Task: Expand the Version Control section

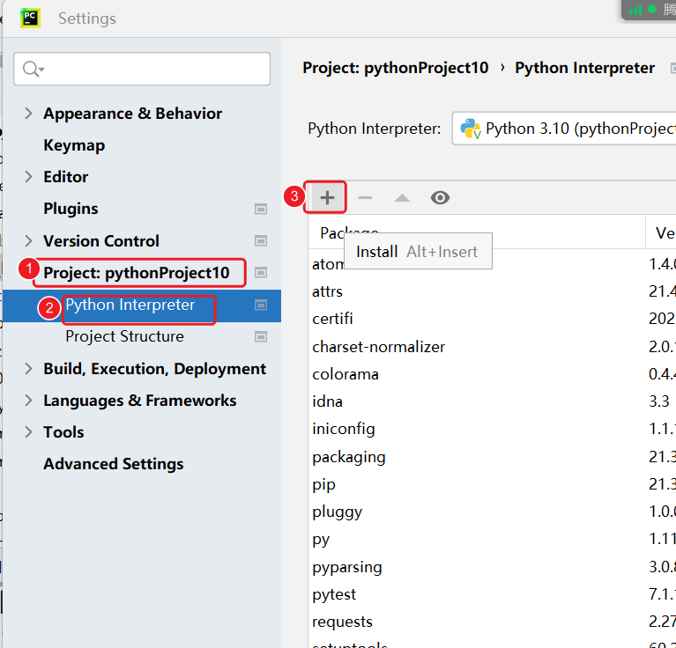Action: pyautogui.click(x=28, y=240)
